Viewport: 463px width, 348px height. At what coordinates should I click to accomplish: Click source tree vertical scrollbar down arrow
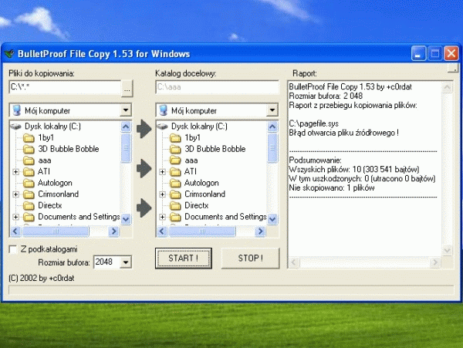(126, 219)
